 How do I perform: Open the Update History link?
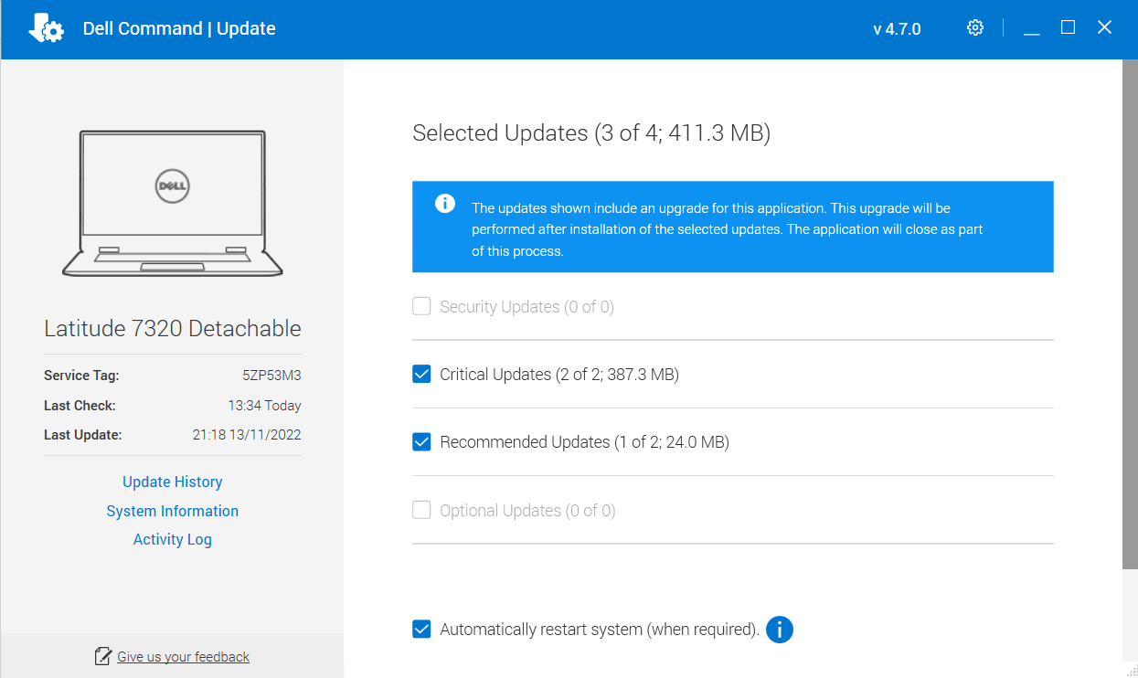point(173,482)
